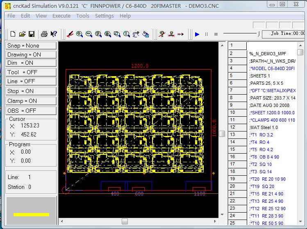307x229 pixels.
Task: Click the canvas scroll left arrow
Action: click(62, 221)
